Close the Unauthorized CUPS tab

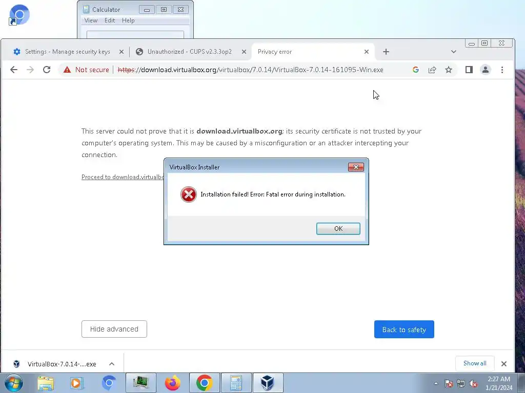click(x=244, y=52)
